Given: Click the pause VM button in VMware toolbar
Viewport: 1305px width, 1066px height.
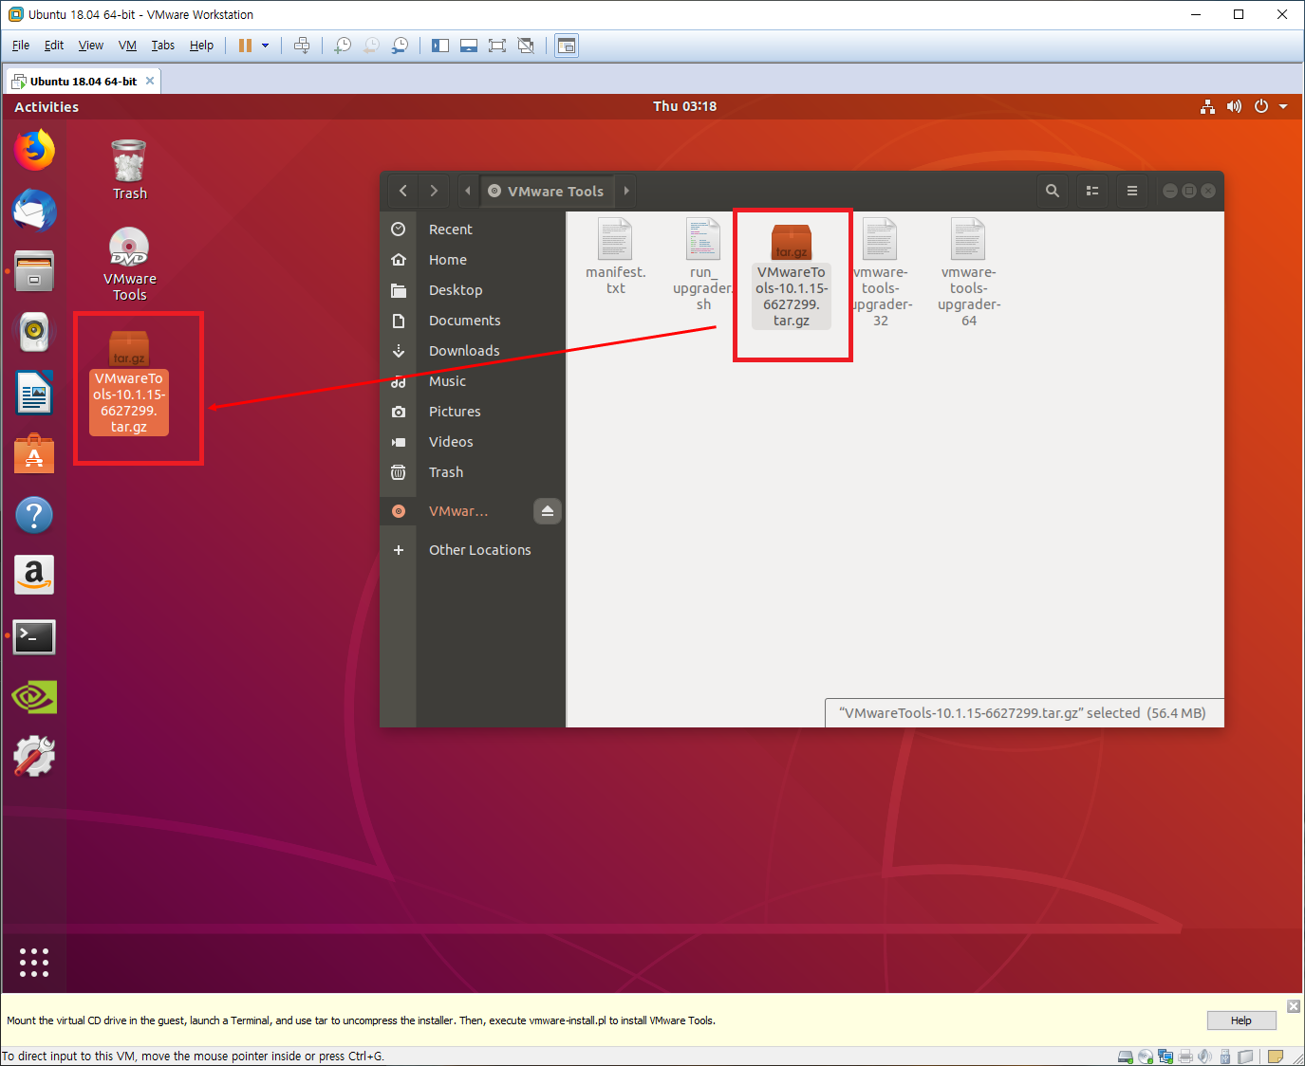Looking at the screenshot, I should (245, 46).
